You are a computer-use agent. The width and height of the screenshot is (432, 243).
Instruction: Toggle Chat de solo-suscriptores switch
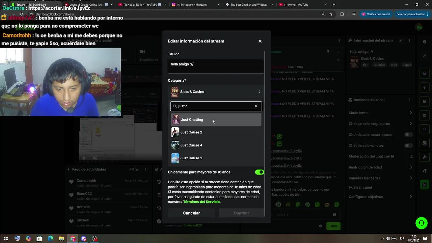408,135
